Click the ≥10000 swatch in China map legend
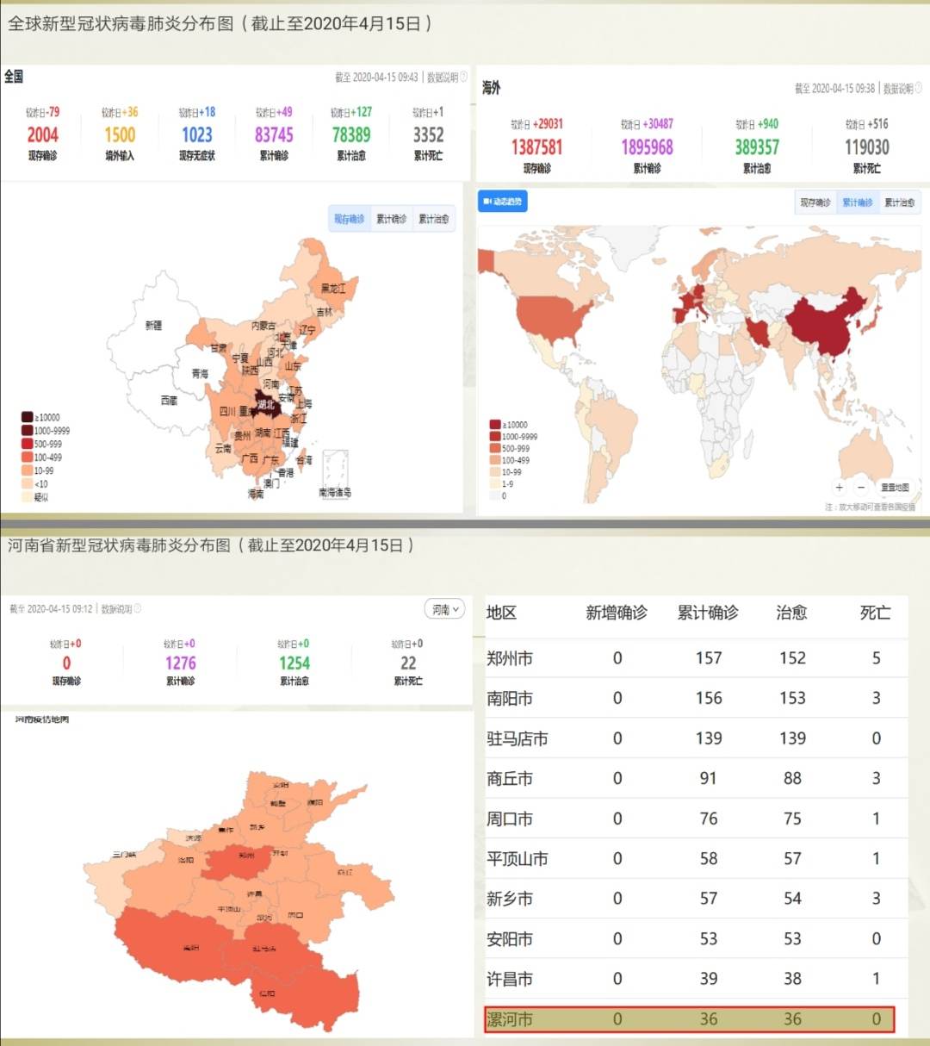Viewport: 930px width, 1046px height. (x=27, y=417)
